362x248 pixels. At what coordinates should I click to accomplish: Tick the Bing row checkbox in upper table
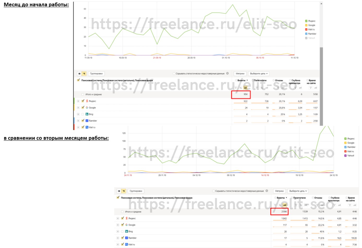tap(83, 114)
